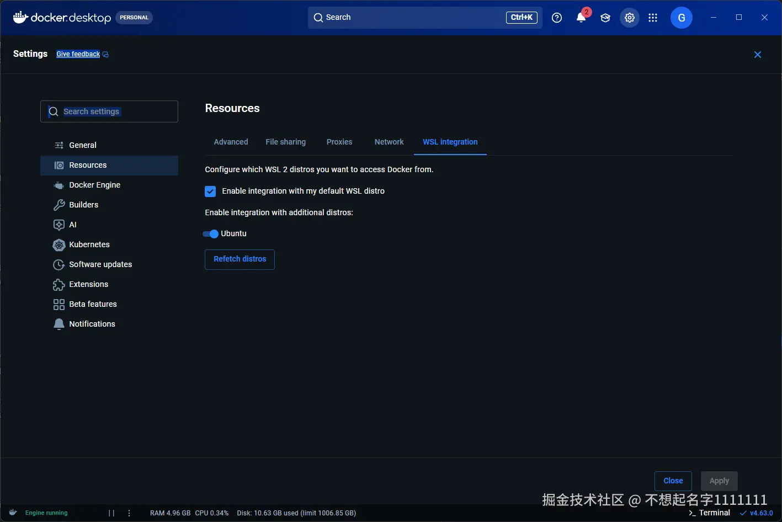Viewport: 782px width, 522px height.
Task: Open General settings section
Action: click(109, 145)
